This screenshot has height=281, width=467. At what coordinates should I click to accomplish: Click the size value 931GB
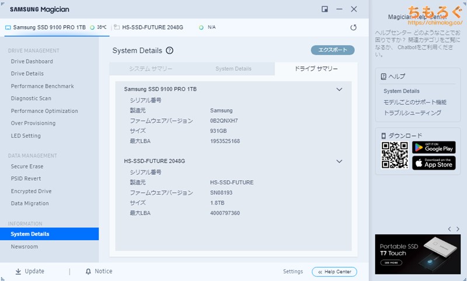(218, 131)
